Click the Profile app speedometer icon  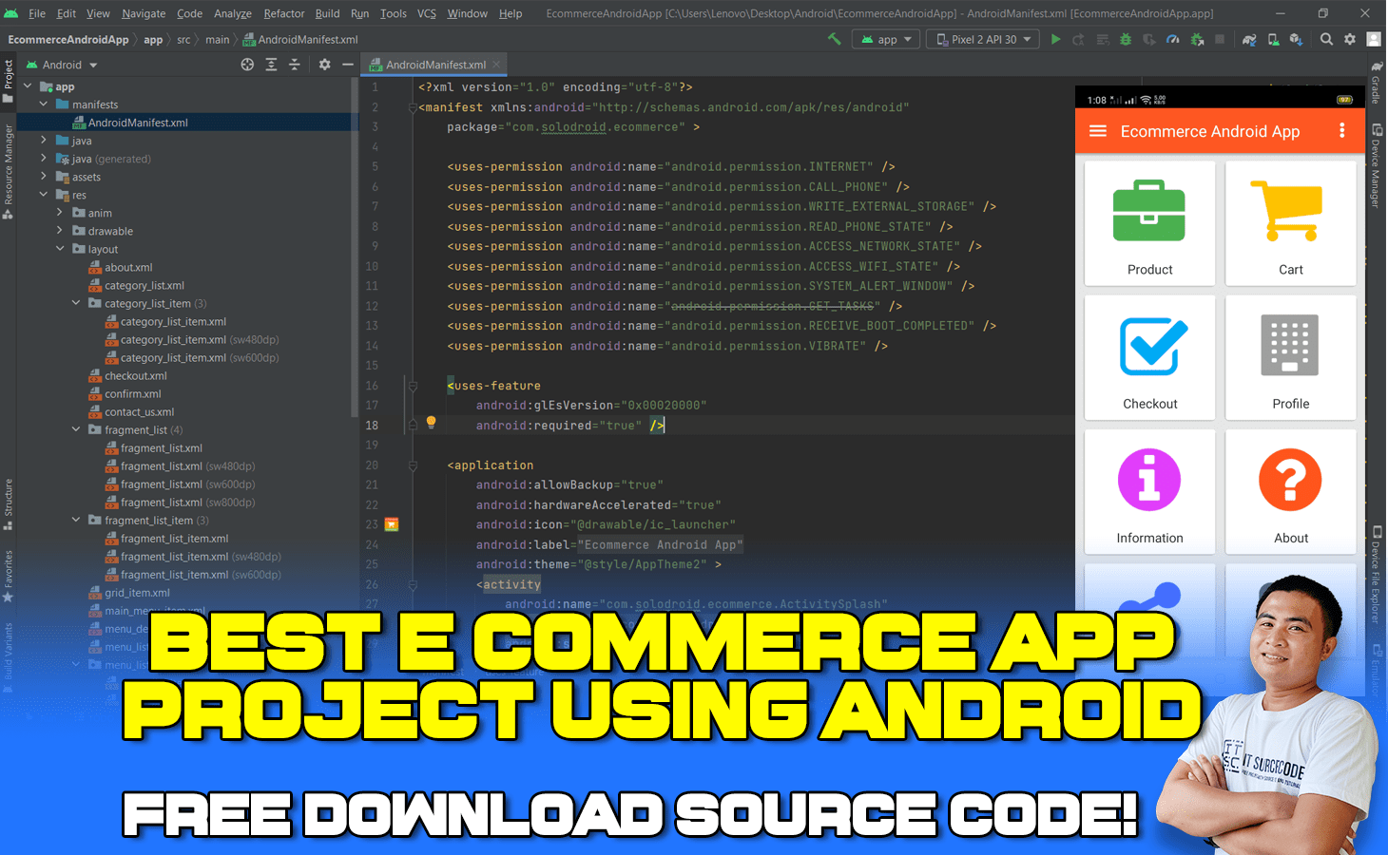coord(1173,39)
